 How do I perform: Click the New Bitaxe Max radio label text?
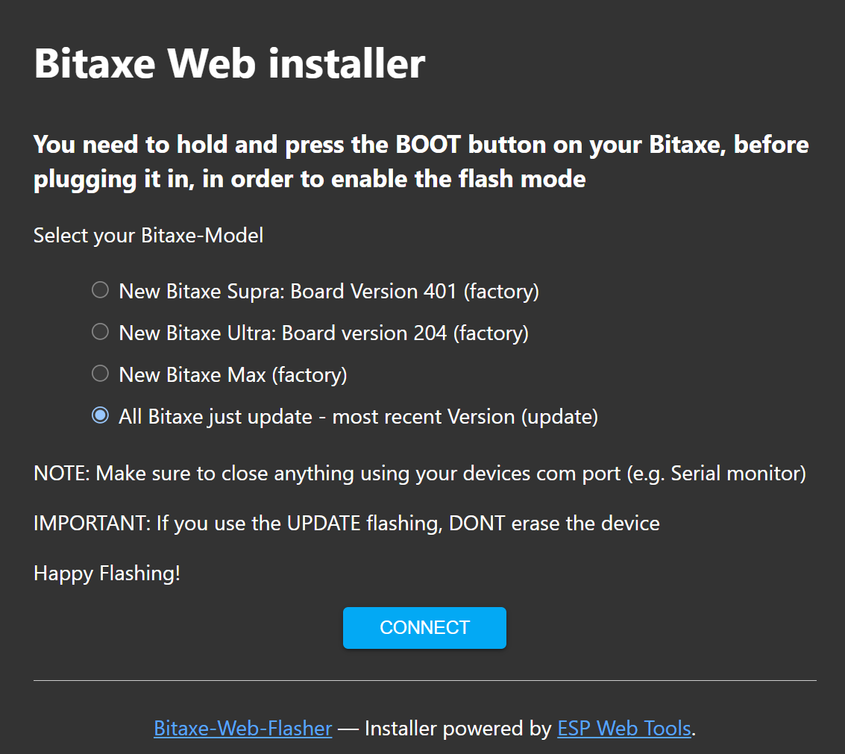click(x=233, y=374)
